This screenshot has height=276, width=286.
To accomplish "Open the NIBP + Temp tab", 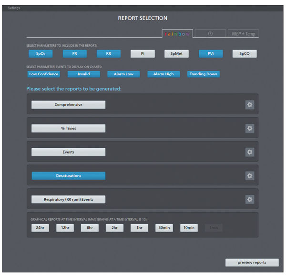I will (x=243, y=34).
